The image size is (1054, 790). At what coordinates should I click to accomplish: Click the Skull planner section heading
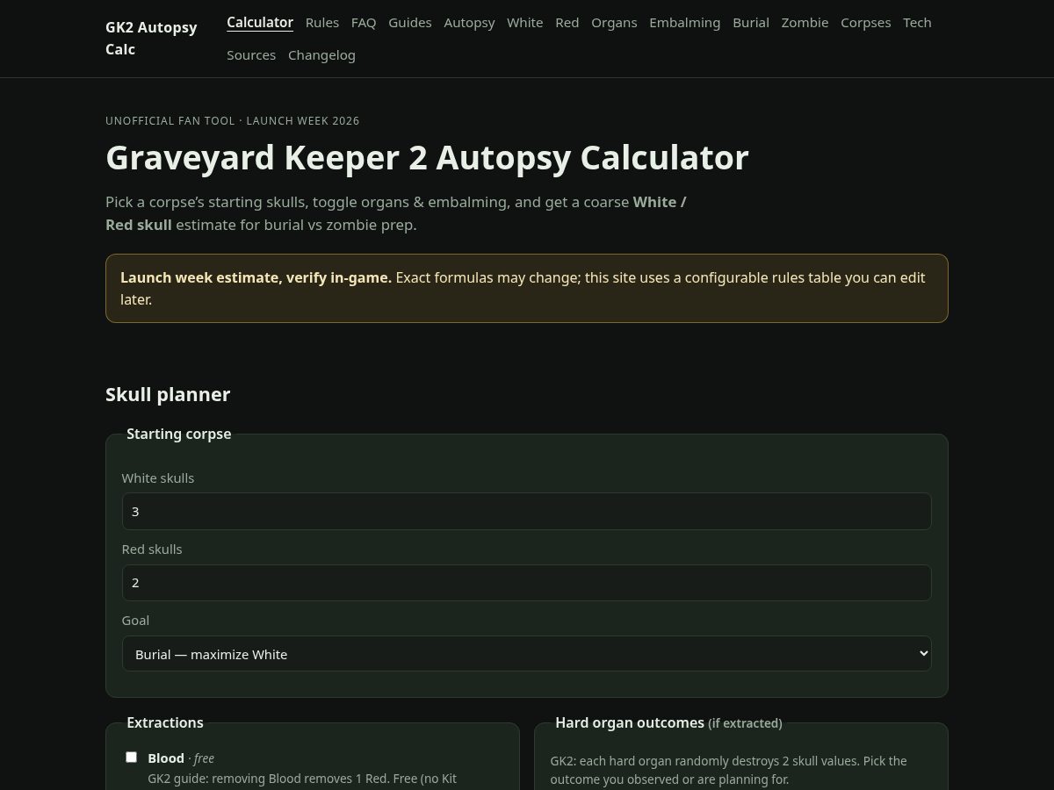[168, 394]
